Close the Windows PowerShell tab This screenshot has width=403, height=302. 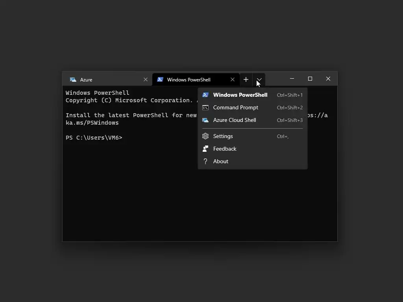233,79
